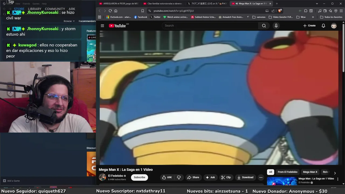The image size is (345, 194).
Task: Open the Steam COMMUNITY menu
Action: [x=55, y=9]
